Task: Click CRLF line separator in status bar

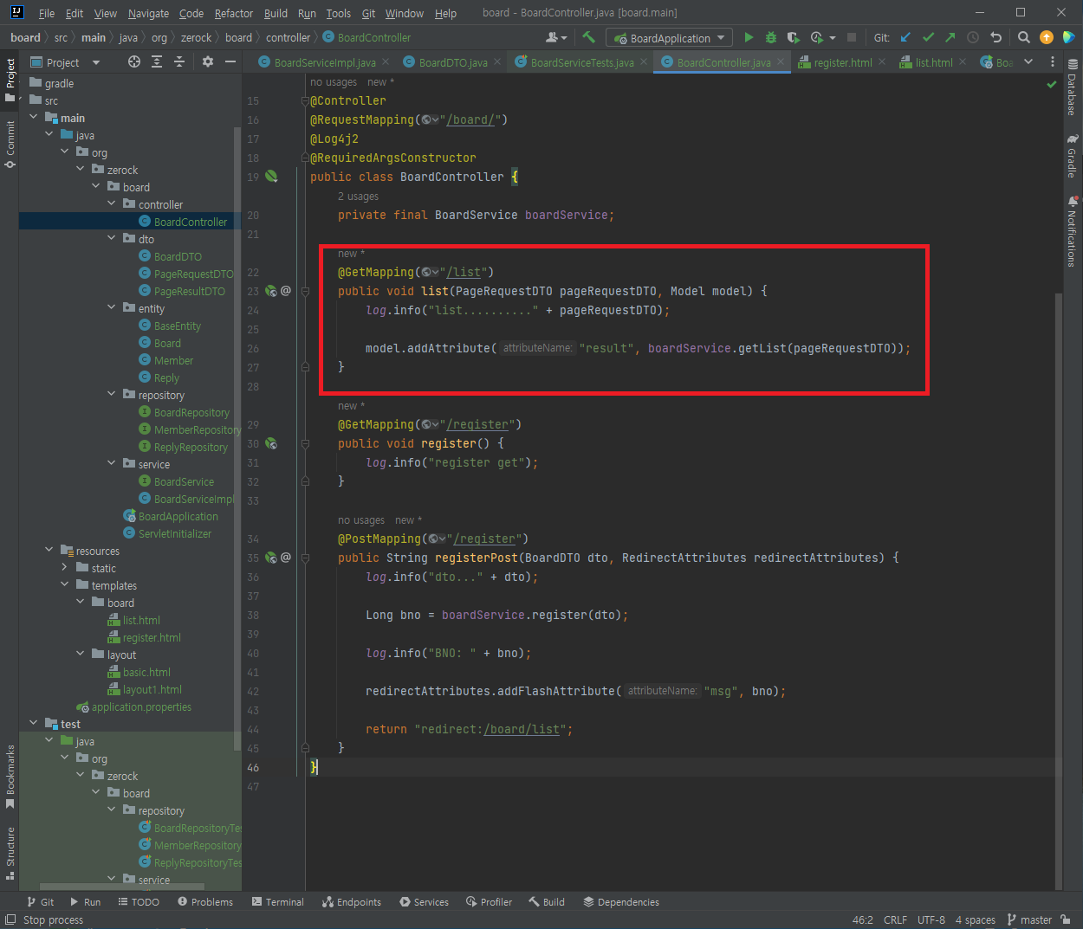Action: [895, 919]
